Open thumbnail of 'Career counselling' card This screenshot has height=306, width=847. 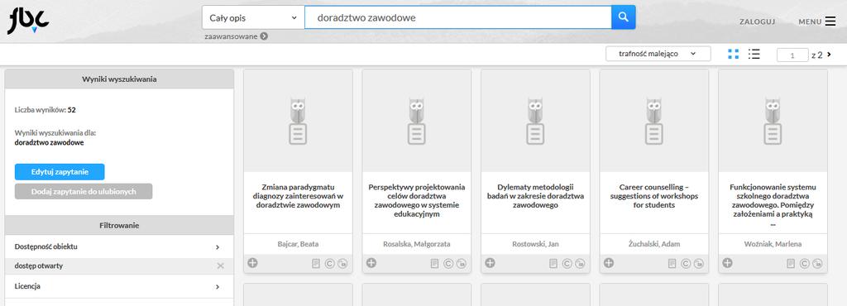[654, 121]
